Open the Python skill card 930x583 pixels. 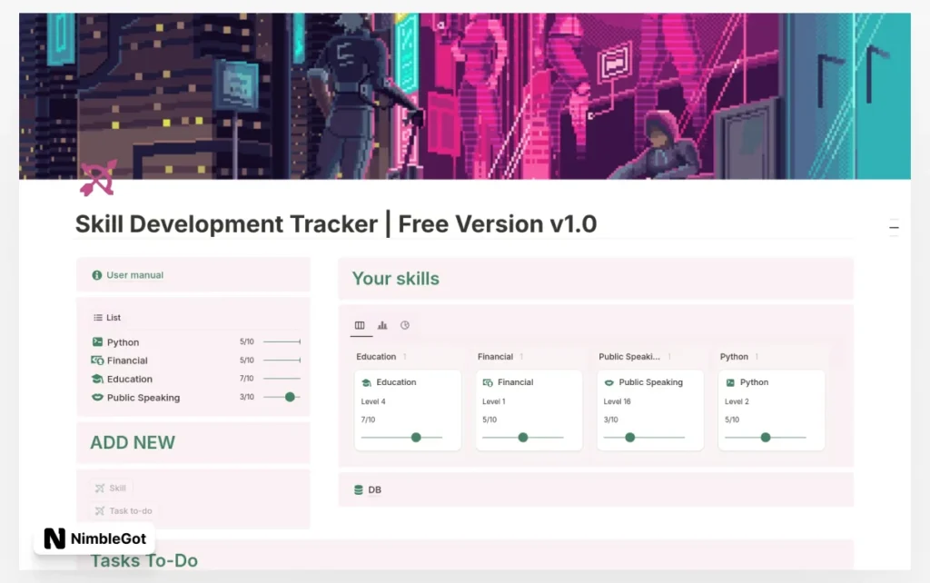(x=771, y=410)
